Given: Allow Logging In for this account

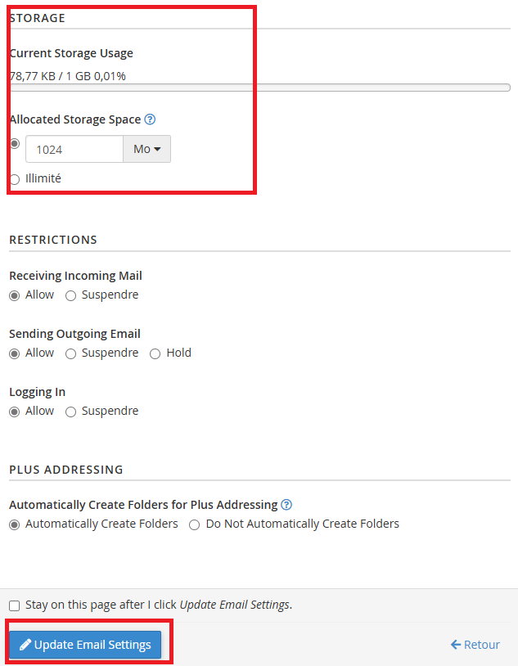Looking at the screenshot, I should [x=15, y=412].
